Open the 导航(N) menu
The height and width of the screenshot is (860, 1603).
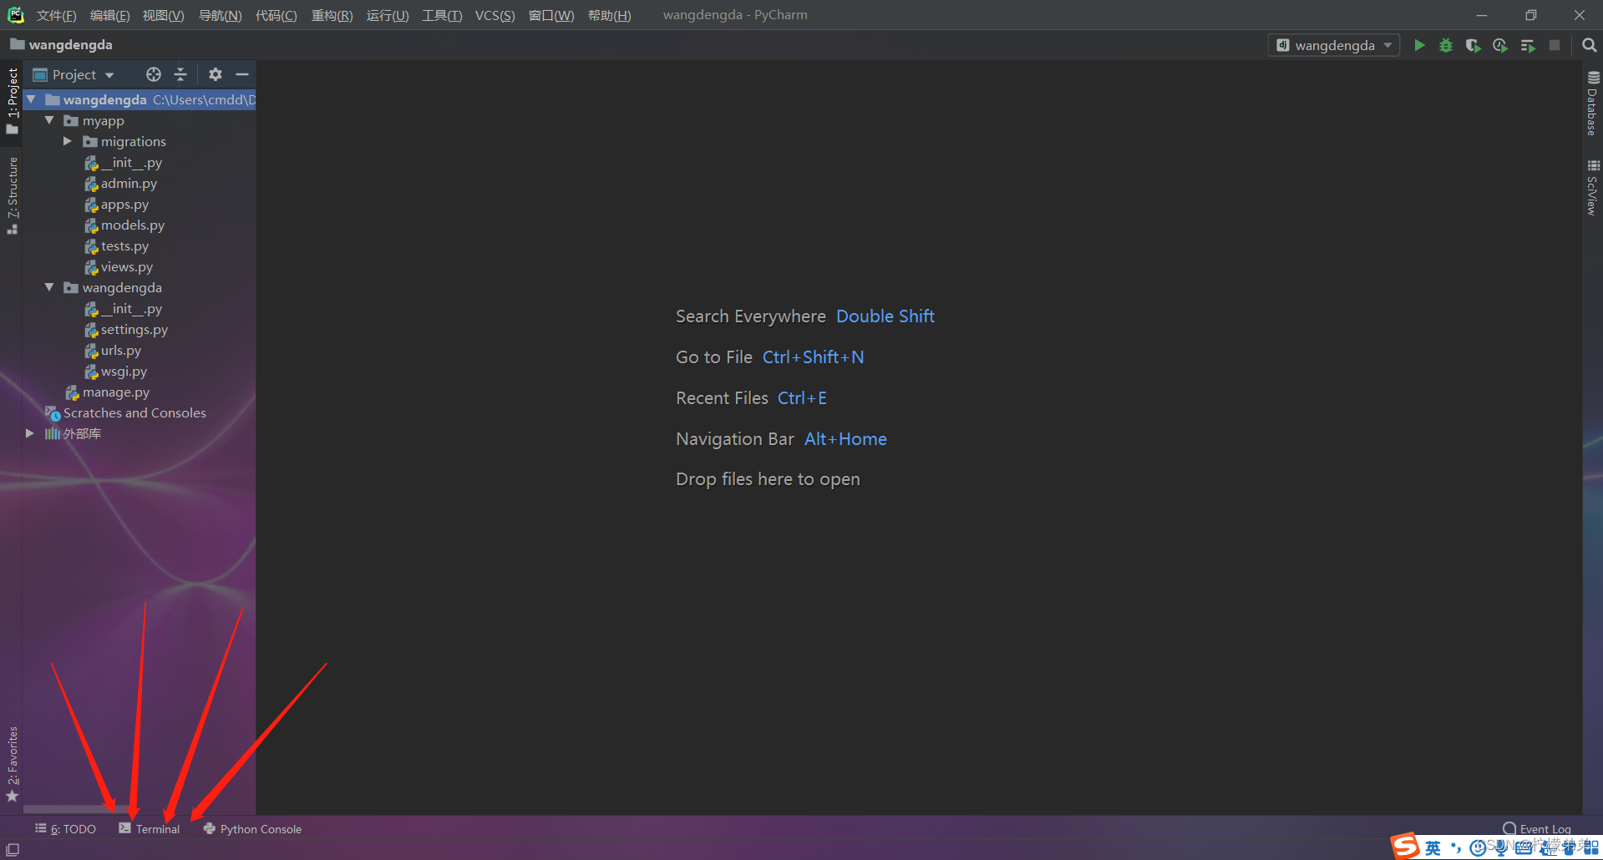click(x=220, y=15)
